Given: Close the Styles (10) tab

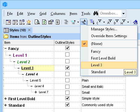Looking at the screenshot, I should (x=29, y=30).
